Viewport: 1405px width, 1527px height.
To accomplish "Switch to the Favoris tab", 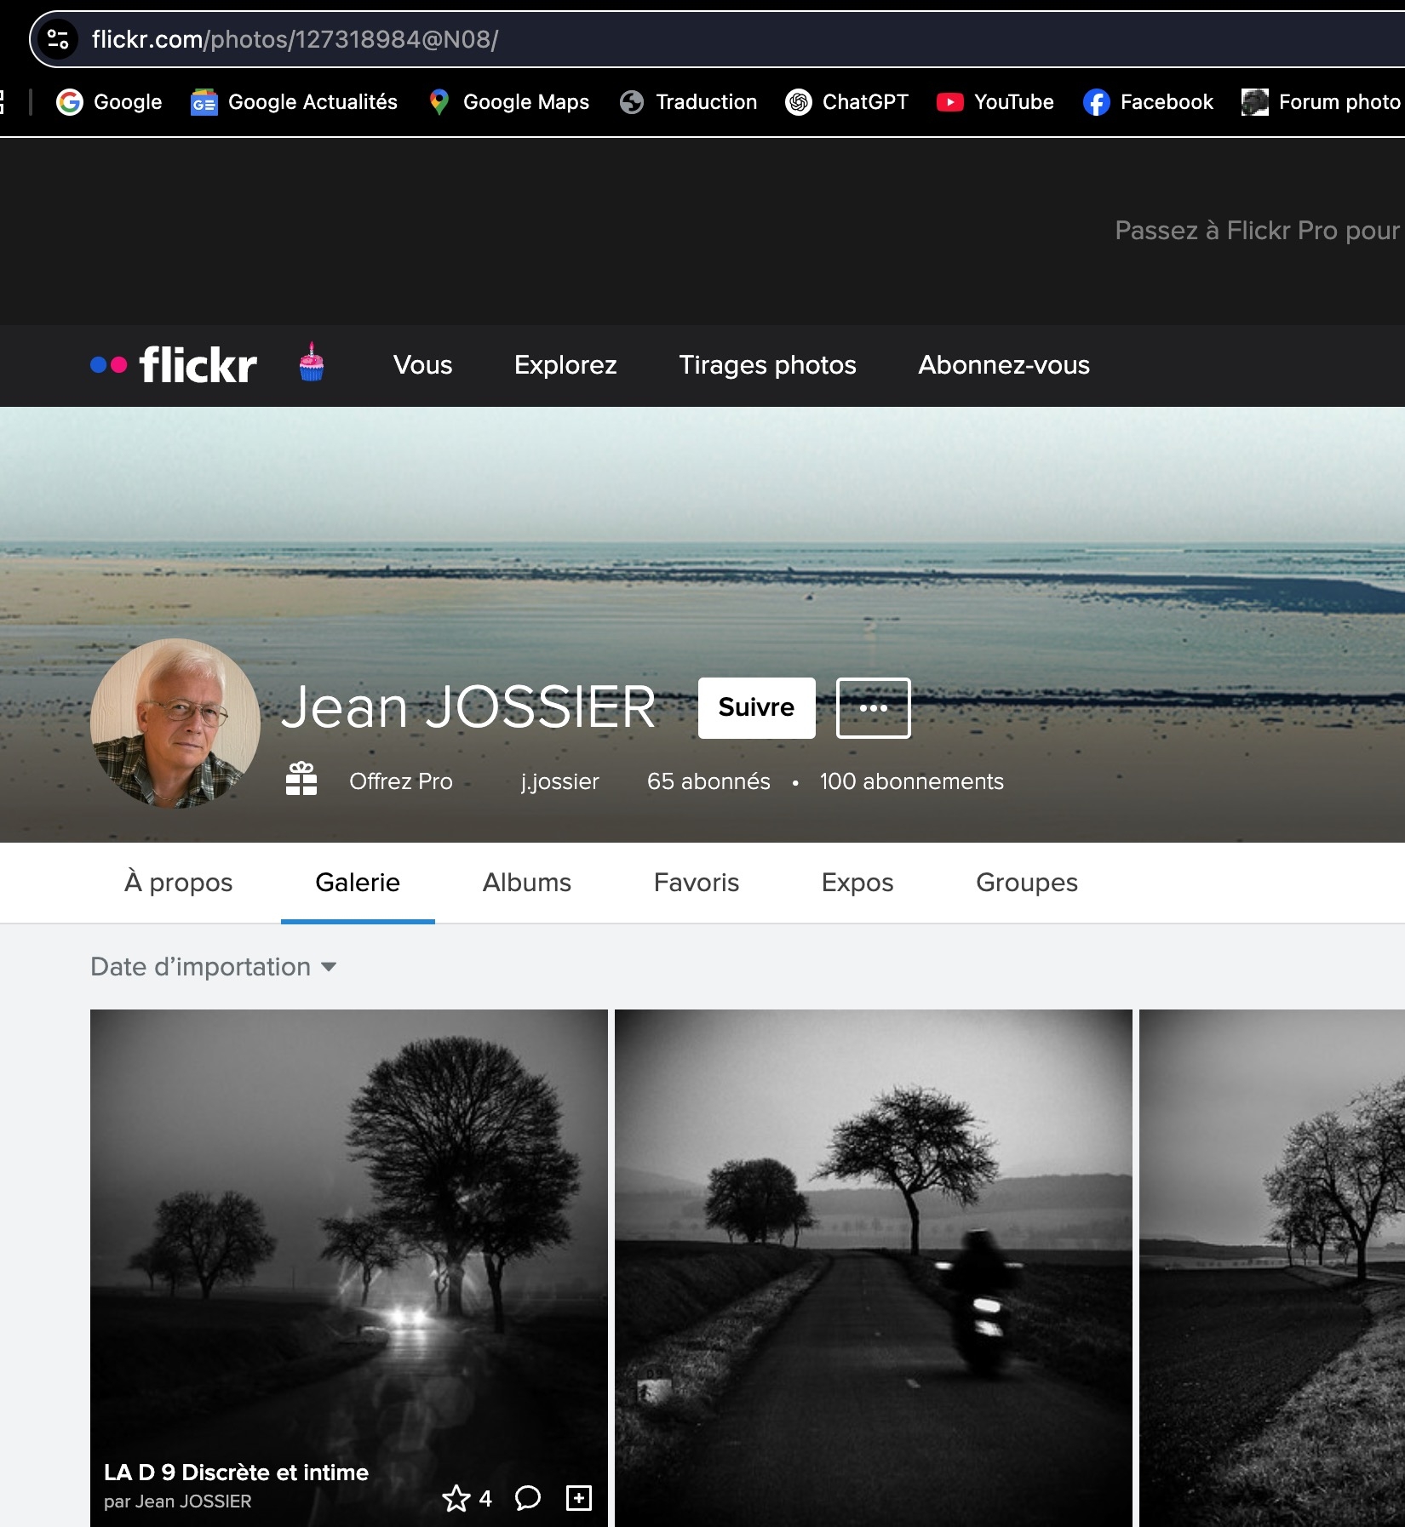I will [x=696, y=883].
